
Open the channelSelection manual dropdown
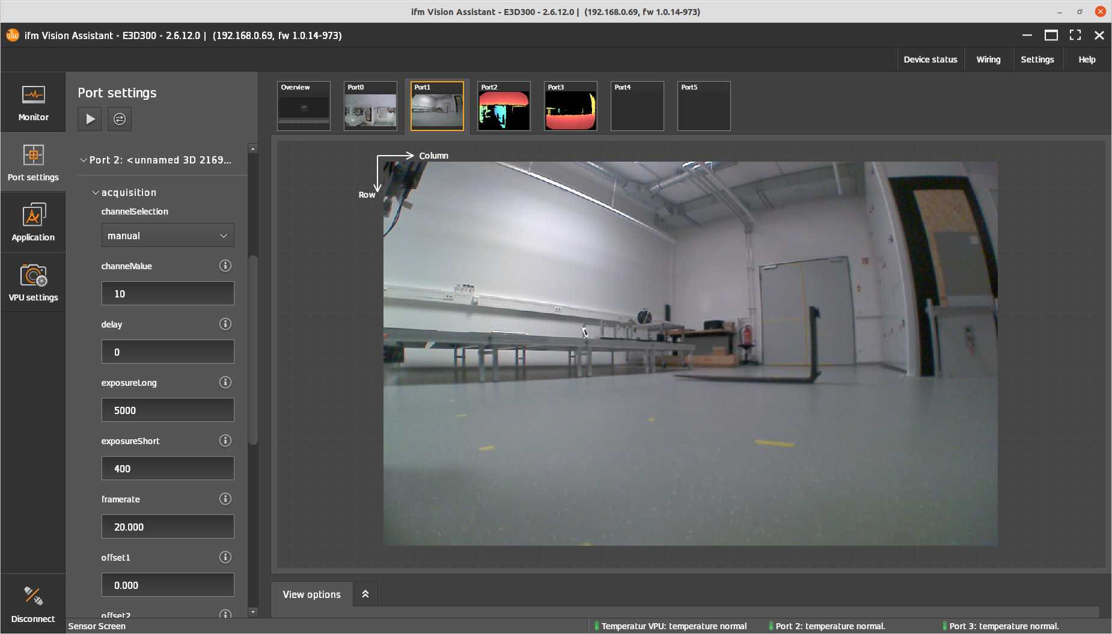coord(168,236)
